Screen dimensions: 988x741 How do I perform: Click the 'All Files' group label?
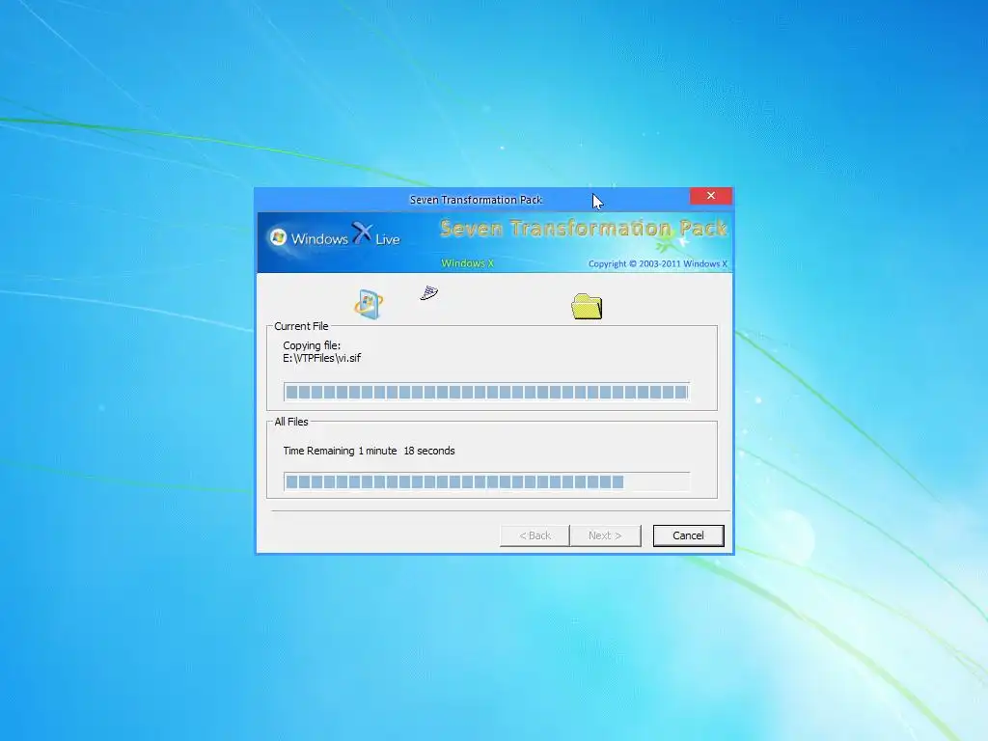[291, 422]
